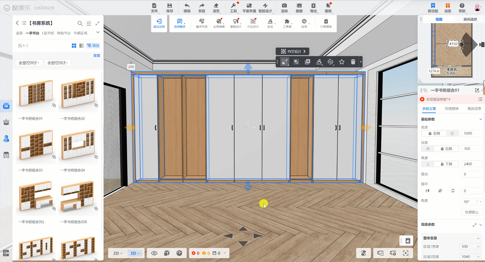Expand the category tabs chevron
This screenshot has width=485, height=262.
click(98, 32)
